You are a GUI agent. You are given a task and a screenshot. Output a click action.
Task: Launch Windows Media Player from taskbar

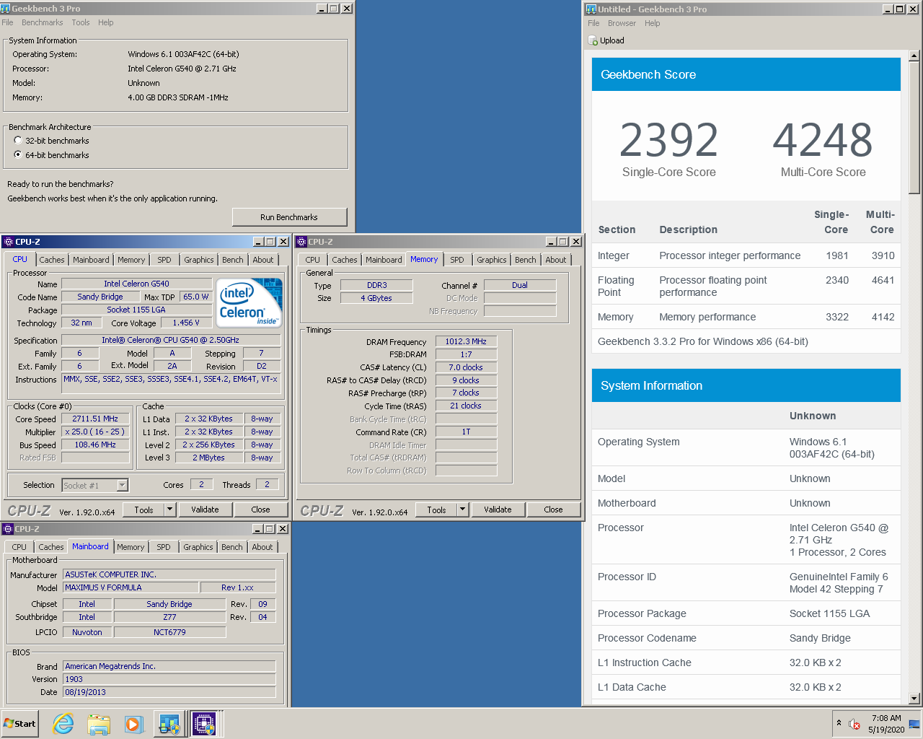click(x=133, y=724)
